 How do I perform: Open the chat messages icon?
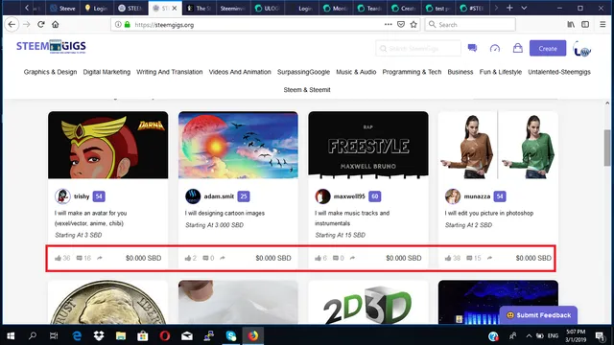click(472, 48)
